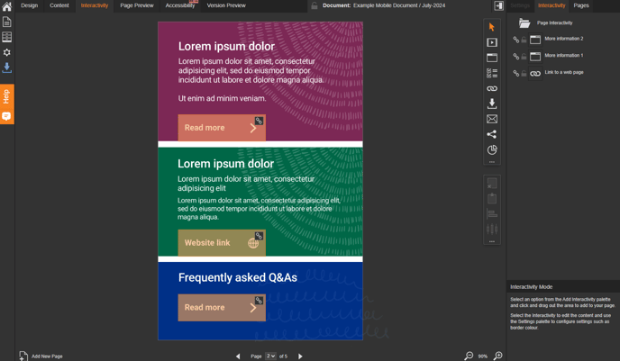This screenshot has width=620, height=361.
Task: Open the settings gear in the left sidebar
Action: point(6,52)
